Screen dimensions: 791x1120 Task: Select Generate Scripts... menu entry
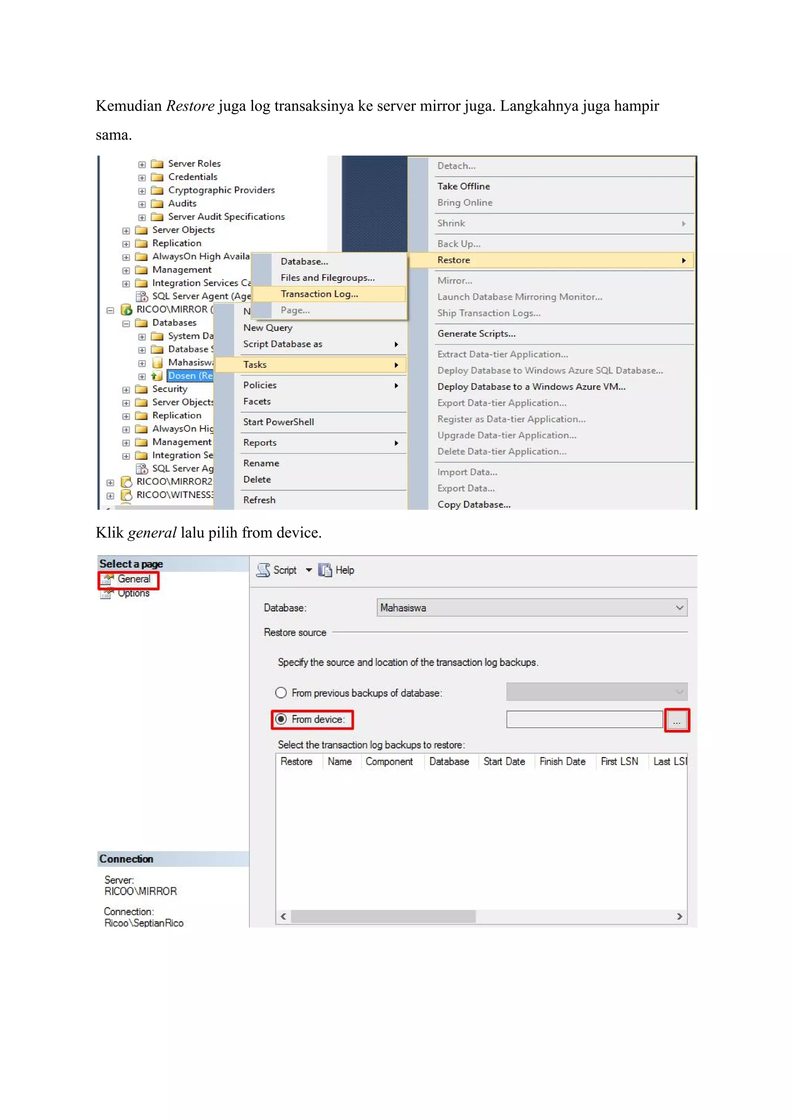click(x=476, y=334)
